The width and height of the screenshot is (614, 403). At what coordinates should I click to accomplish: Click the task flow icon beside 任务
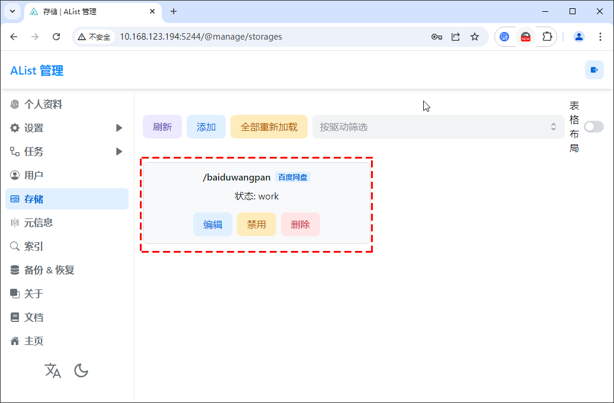point(14,151)
